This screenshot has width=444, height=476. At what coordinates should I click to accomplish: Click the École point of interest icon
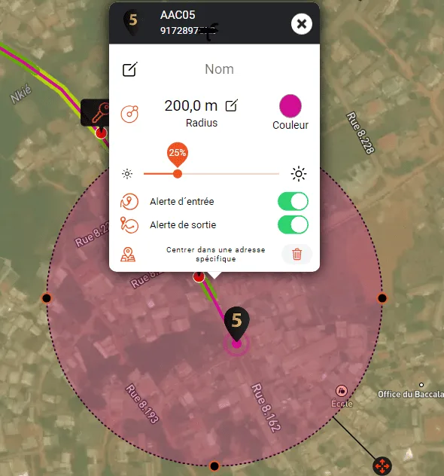click(x=342, y=391)
